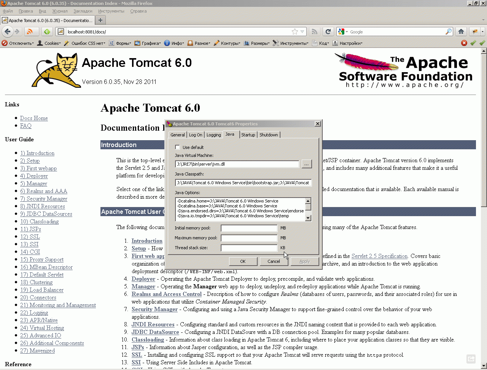Click the search magnifier icon

coord(449,32)
